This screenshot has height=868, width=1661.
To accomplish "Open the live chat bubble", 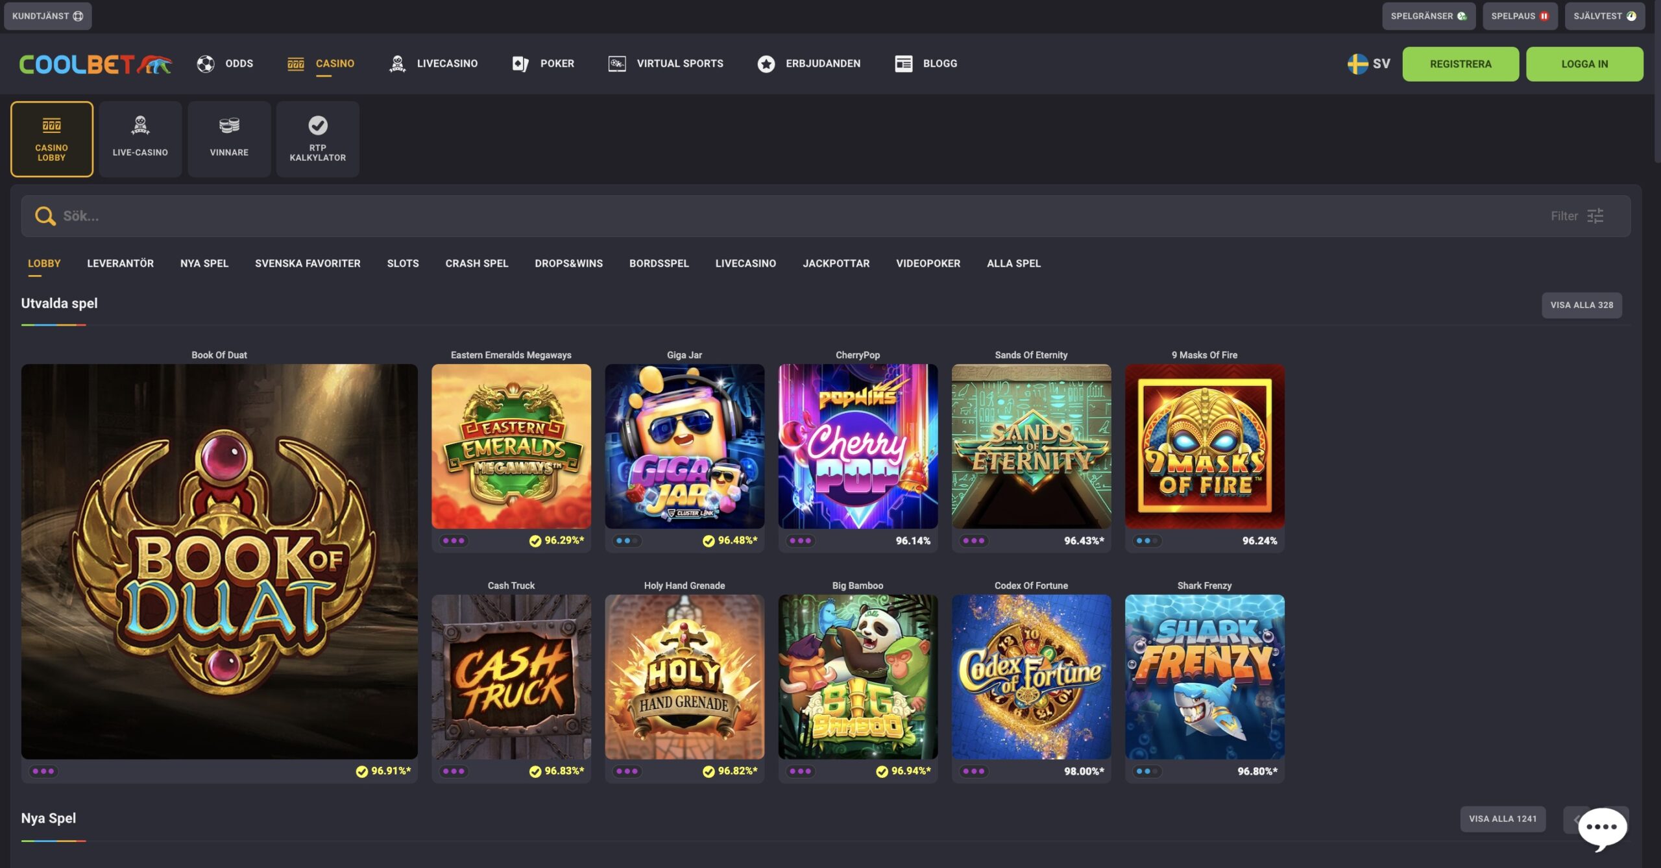I will click(1602, 826).
